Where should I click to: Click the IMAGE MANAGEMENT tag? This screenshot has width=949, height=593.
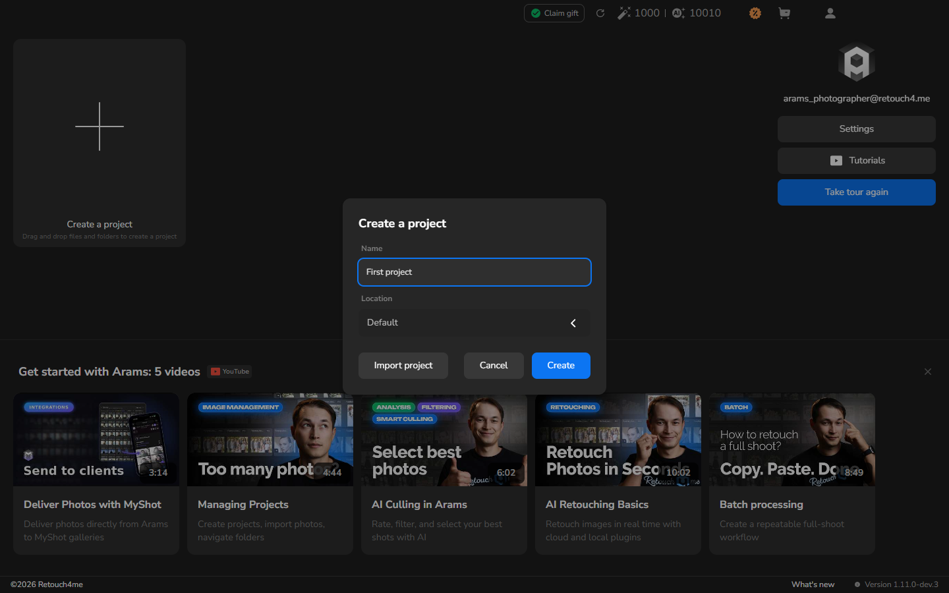click(x=241, y=407)
